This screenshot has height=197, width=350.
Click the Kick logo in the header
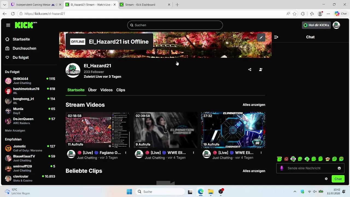click(x=24, y=25)
